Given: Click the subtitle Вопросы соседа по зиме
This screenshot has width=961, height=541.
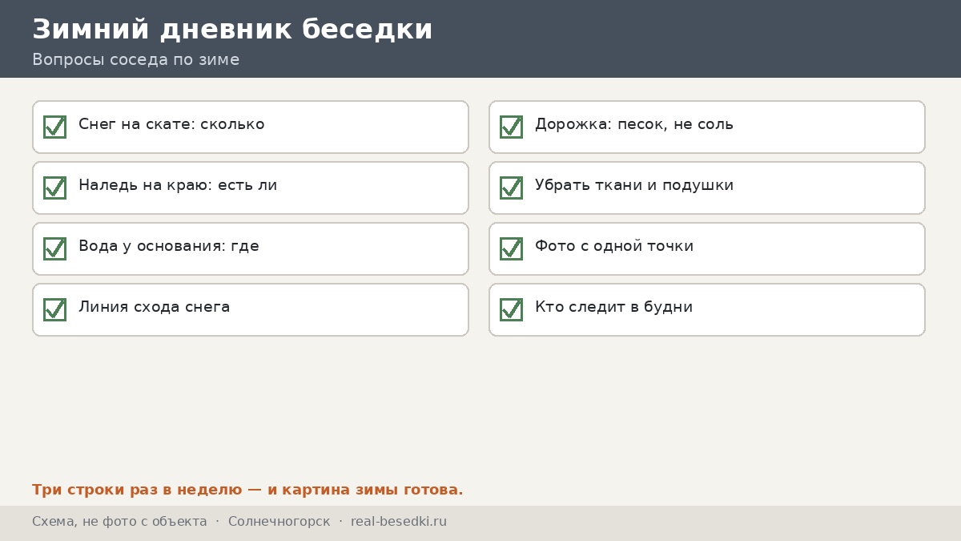Looking at the screenshot, I should click(x=136, y=59).
